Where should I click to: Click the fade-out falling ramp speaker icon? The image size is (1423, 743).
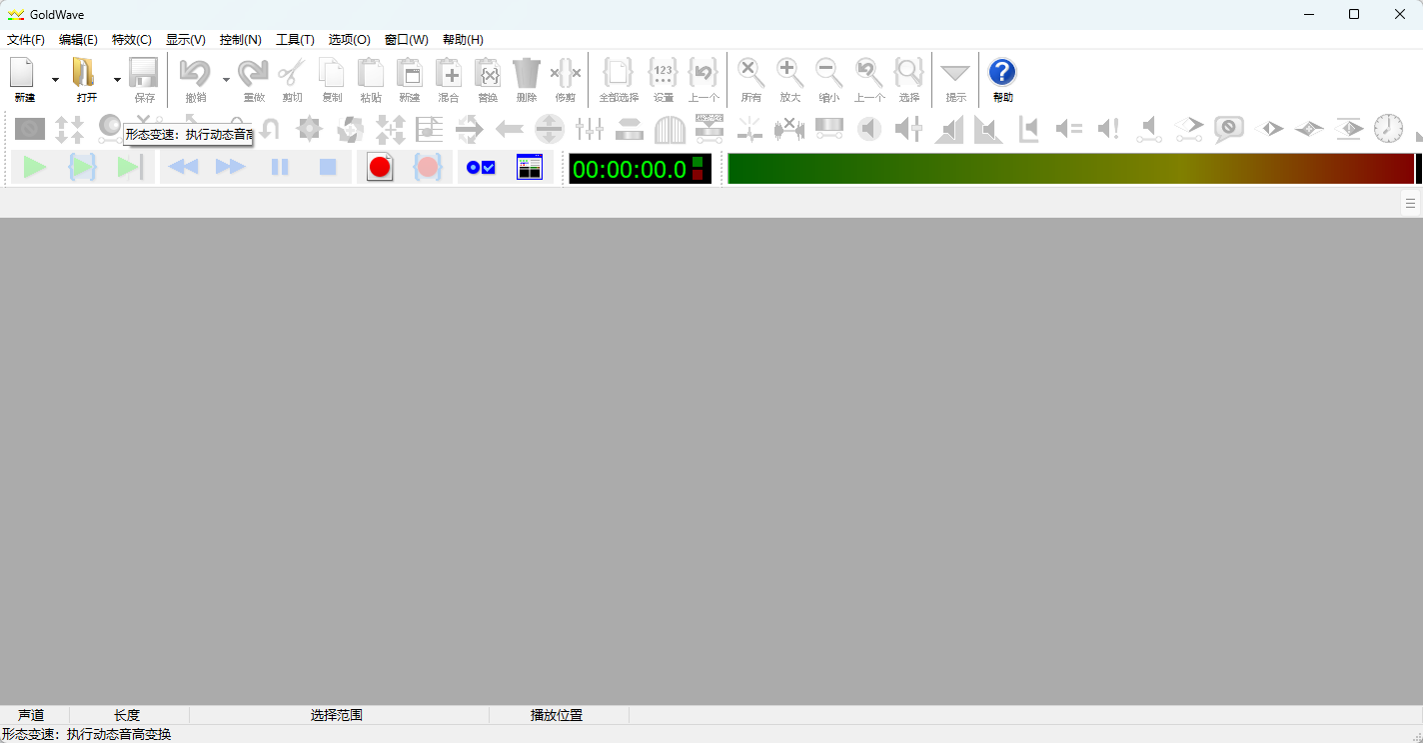coord(988,128)
